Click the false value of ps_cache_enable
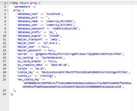 [52, 61]
